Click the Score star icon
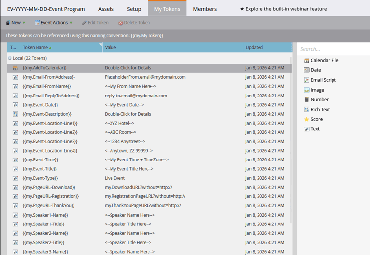Viewport: 370px width, 255px height. click(x=306, y=119)
